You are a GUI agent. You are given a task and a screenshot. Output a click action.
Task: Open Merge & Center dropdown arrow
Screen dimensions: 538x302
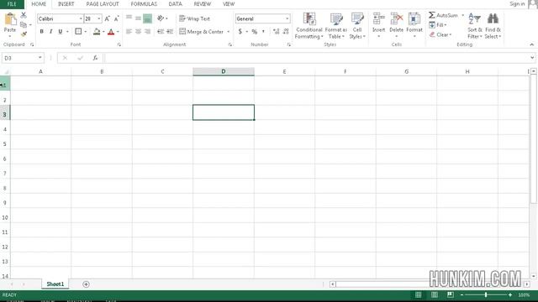228,32
